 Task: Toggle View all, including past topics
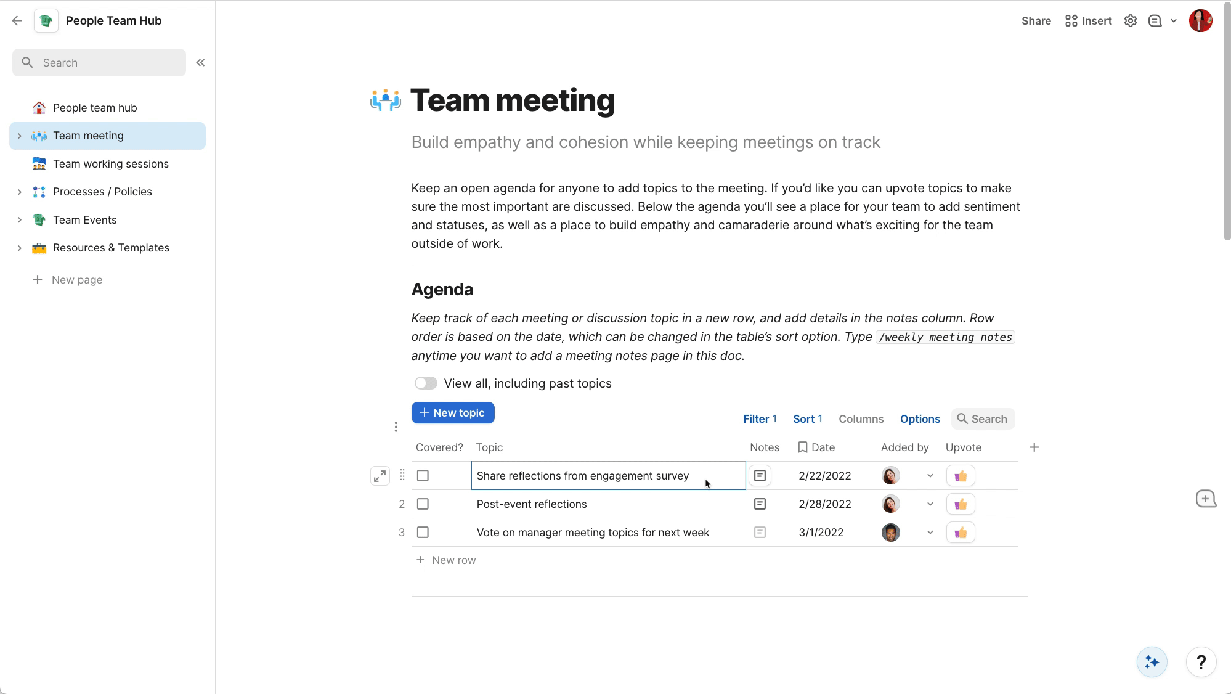(426, 383)
